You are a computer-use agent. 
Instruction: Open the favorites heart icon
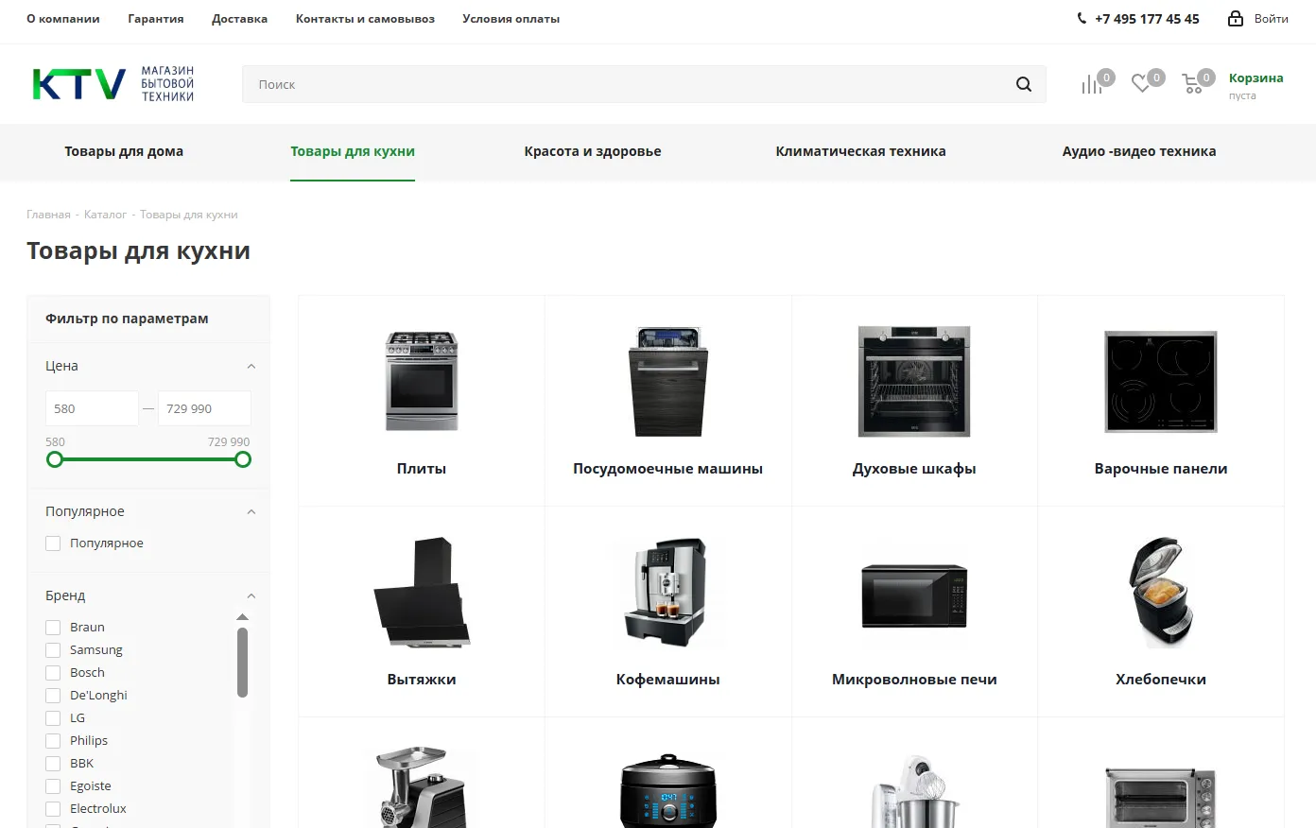click(x=1141, y=84)
